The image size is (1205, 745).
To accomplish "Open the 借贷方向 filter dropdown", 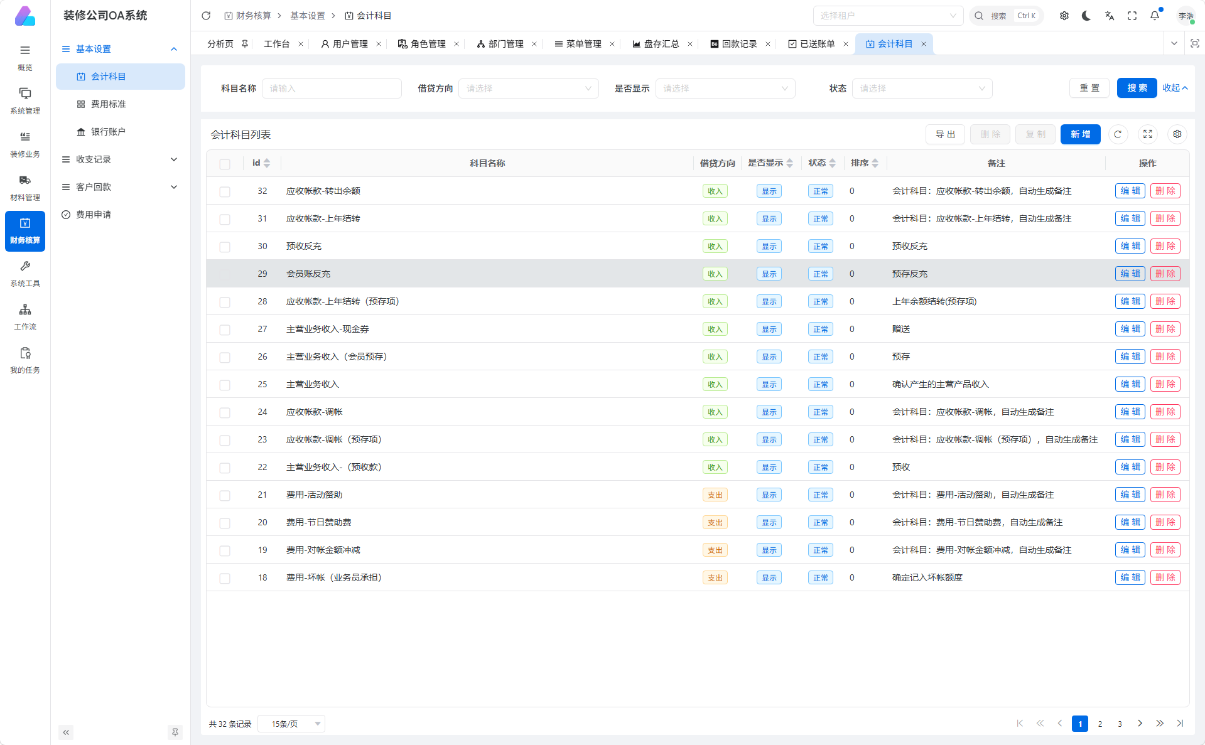I will [529, 88].
